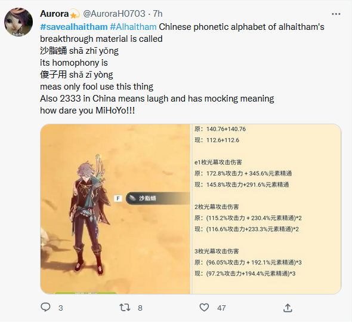The width and height of the screenshot is (352, 322).
Task: Click the Alhaitham character in the screenshot
Action: point(90,214)
